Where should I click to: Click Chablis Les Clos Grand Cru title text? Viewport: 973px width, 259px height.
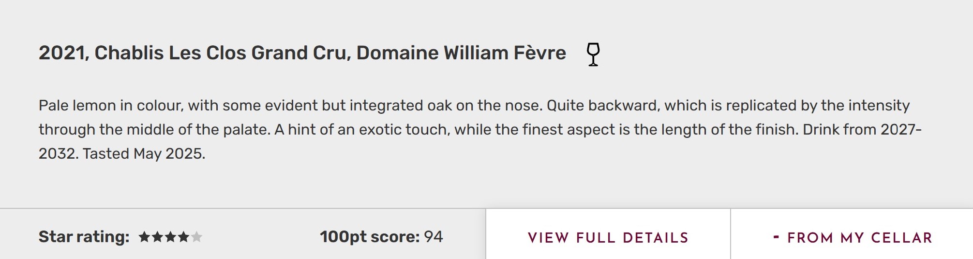pos(222,53)
